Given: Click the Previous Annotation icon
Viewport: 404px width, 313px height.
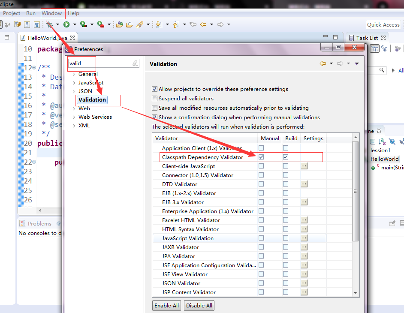Looking at the screenshot, I should pos(176,24).
